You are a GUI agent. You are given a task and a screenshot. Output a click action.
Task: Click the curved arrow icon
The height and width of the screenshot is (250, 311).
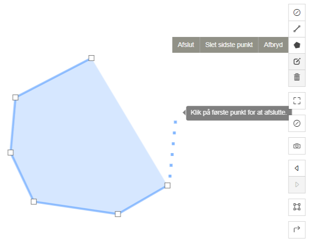(297, 229)
